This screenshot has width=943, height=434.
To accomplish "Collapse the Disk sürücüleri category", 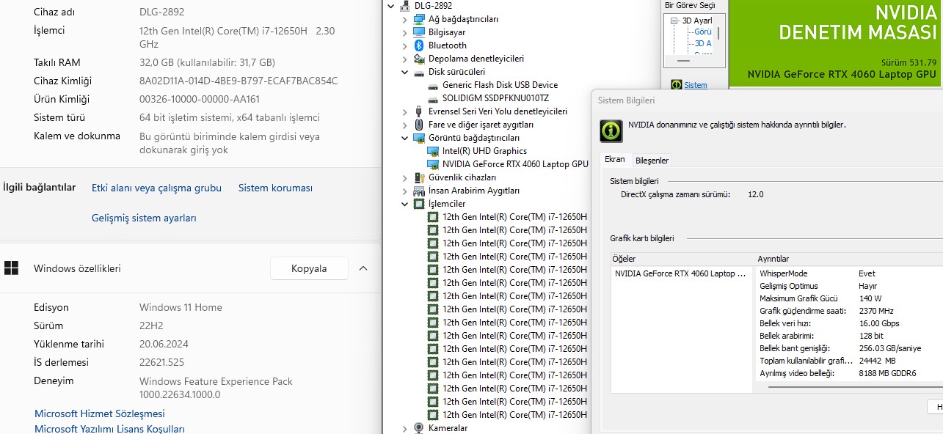I will pyautogui.click(x=404, y=72).
